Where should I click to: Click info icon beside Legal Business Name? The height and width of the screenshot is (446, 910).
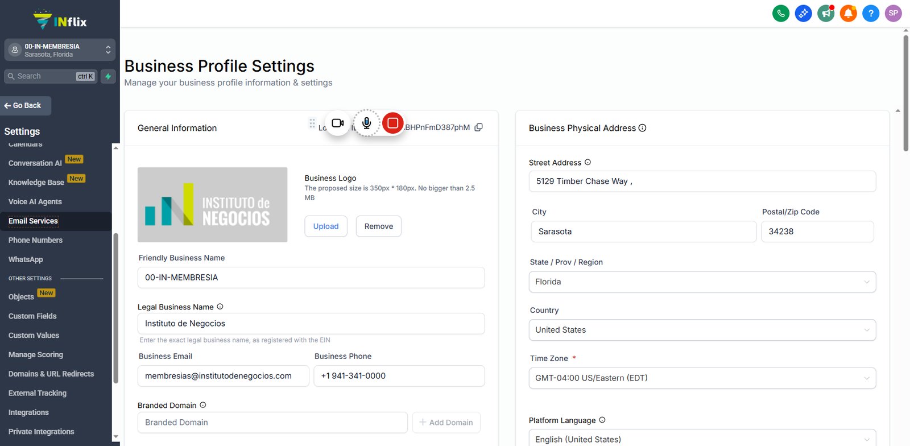(x=220, y=307)
